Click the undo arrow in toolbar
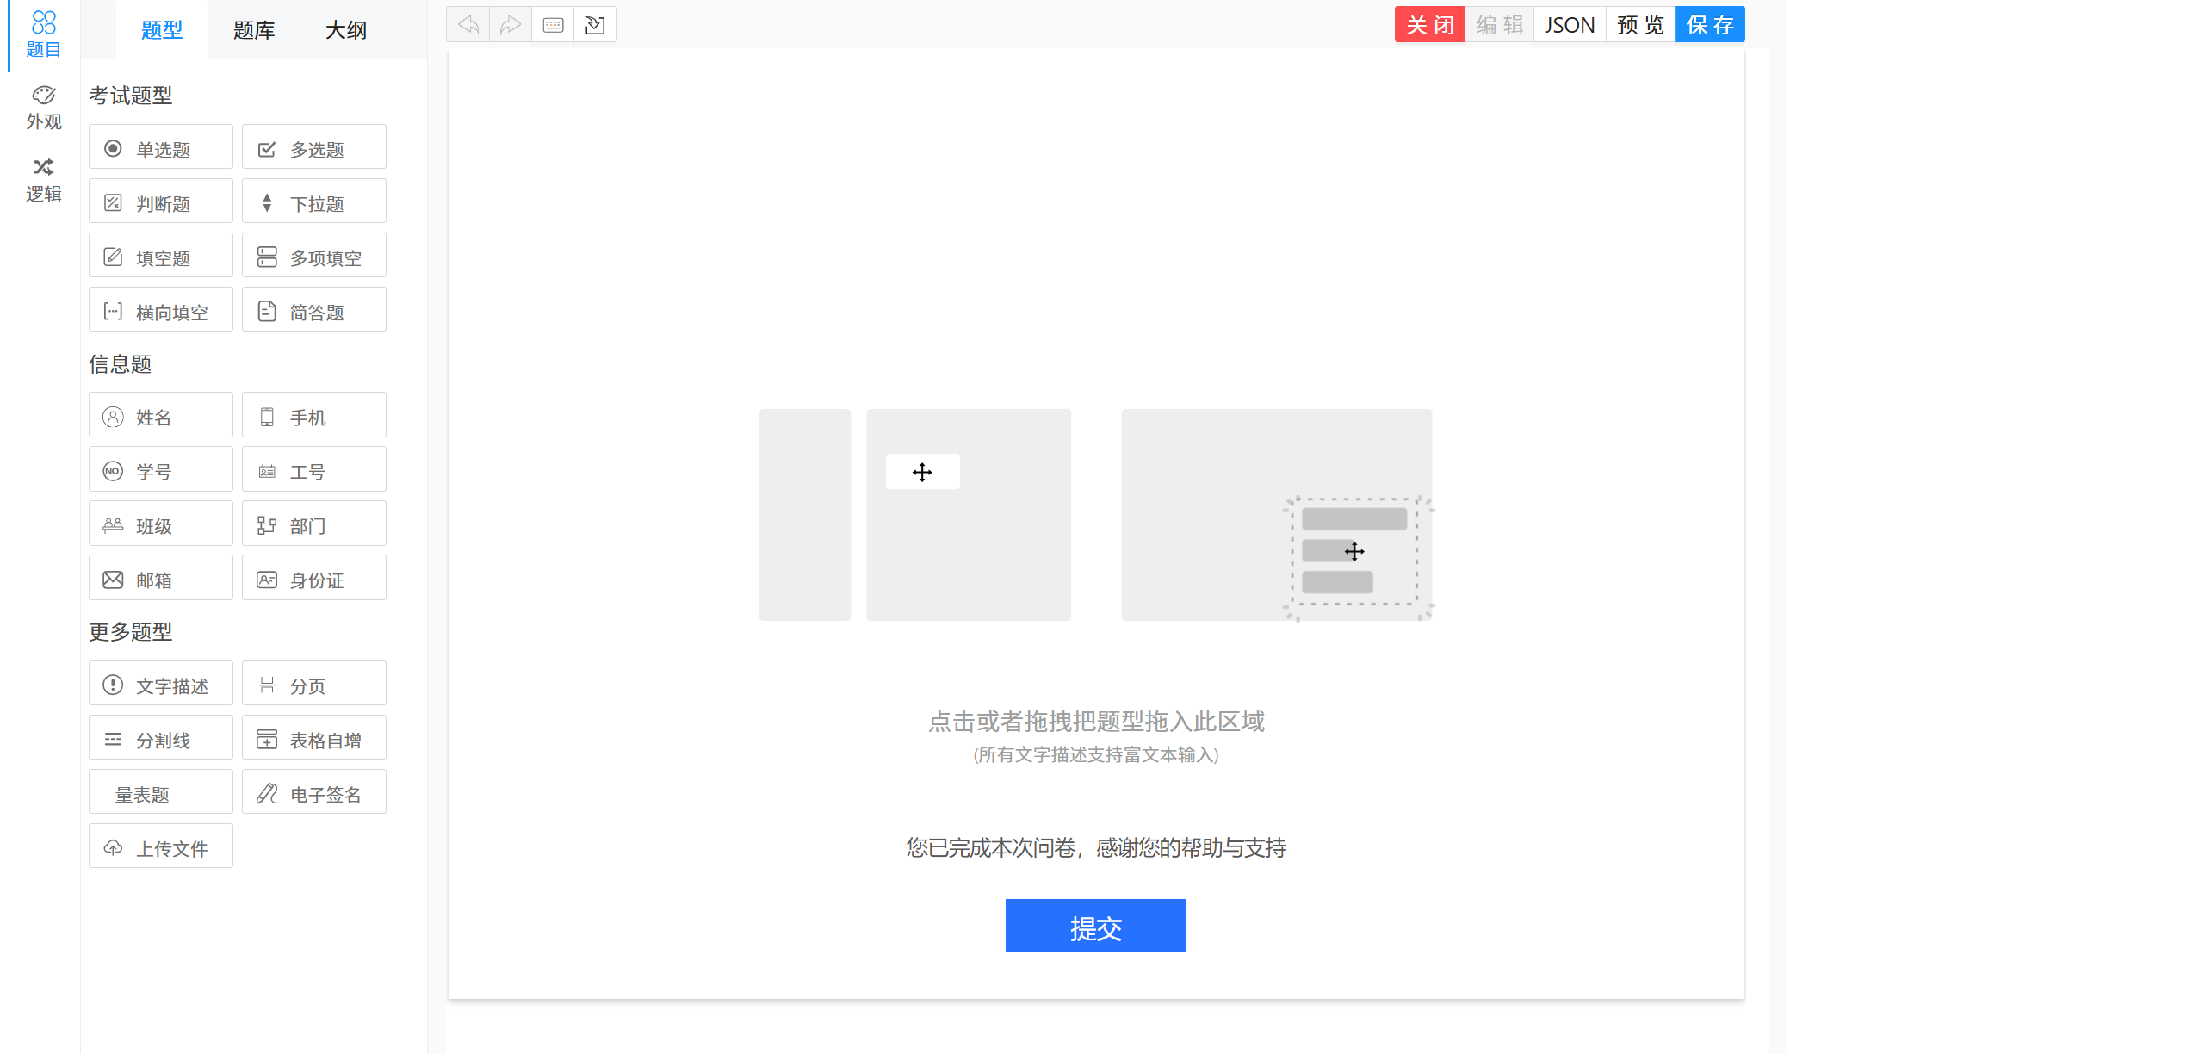The image size is (2193, 1054). click(468, 25)
